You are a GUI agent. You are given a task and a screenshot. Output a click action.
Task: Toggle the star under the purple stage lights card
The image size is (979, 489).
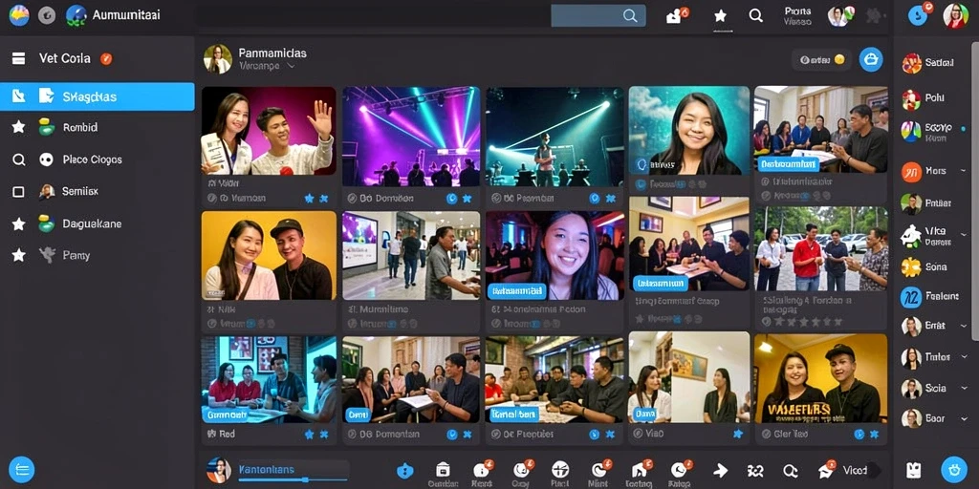pos(467,199)
